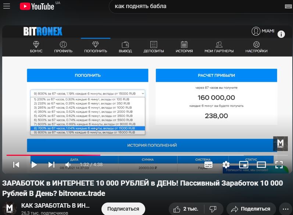Click the ИСТОРИЯ ПОПОЛНЕНИЙ header bar
The image size is (293, 215).
pyautogui.click(x=152, y=145)
